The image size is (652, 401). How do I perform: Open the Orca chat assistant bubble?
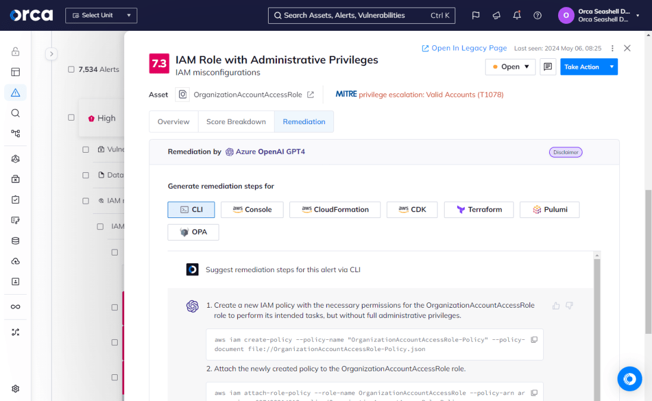click(x=629, y=379)
